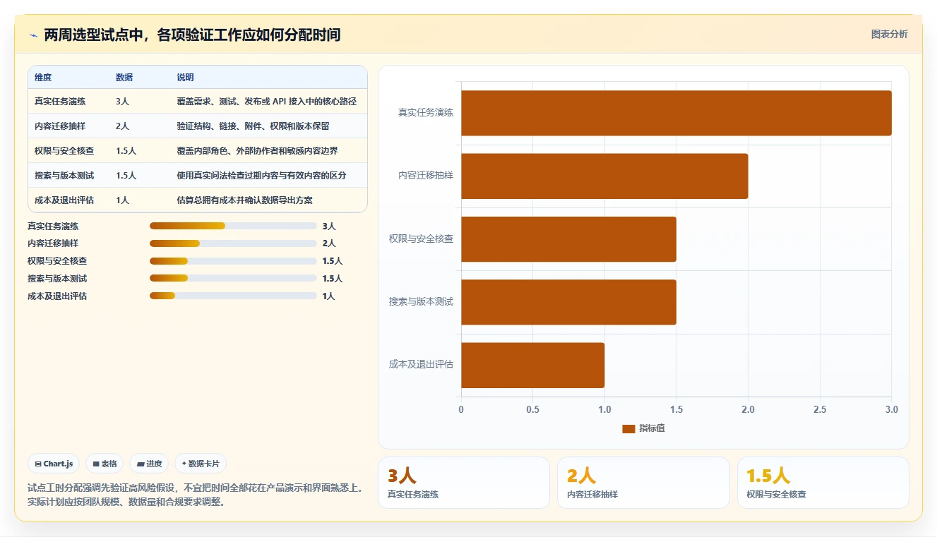Click the 指标值 legend label
937x537 pixels.
[652, 428]
